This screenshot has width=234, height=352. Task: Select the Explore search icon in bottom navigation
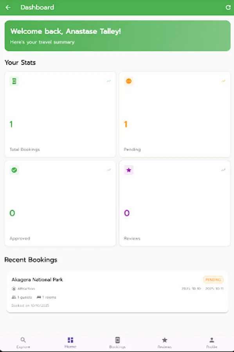[x=23, y=340]
